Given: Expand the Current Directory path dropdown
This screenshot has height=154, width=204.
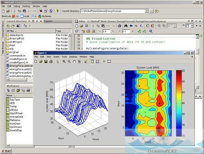Looking at the screenshot, I should [x=146, y=11].
